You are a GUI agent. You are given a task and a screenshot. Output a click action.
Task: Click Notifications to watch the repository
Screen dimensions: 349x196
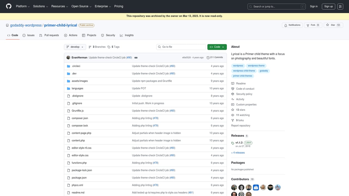(292, 25)
